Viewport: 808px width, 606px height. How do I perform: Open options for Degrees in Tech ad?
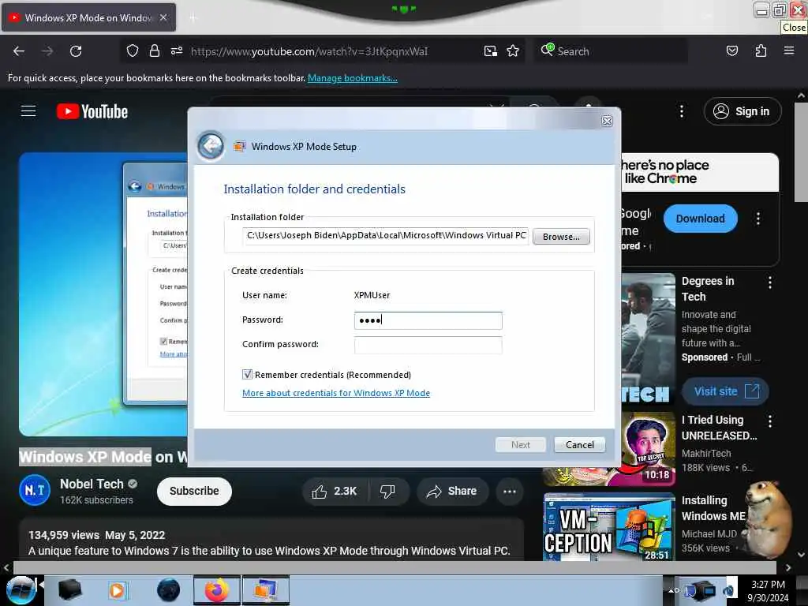770,282
